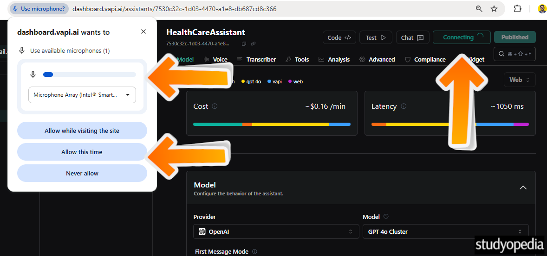Bookmark this page with the star icon
Viewport: 547px width, 256px height.
pos(494,9)
